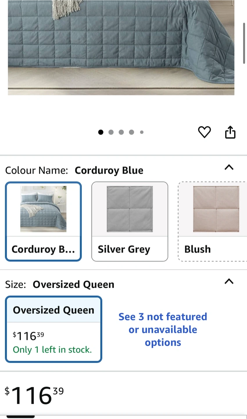Tap the Blush fabric swatch image
247x419 pixels.
(x=216, y=209)
